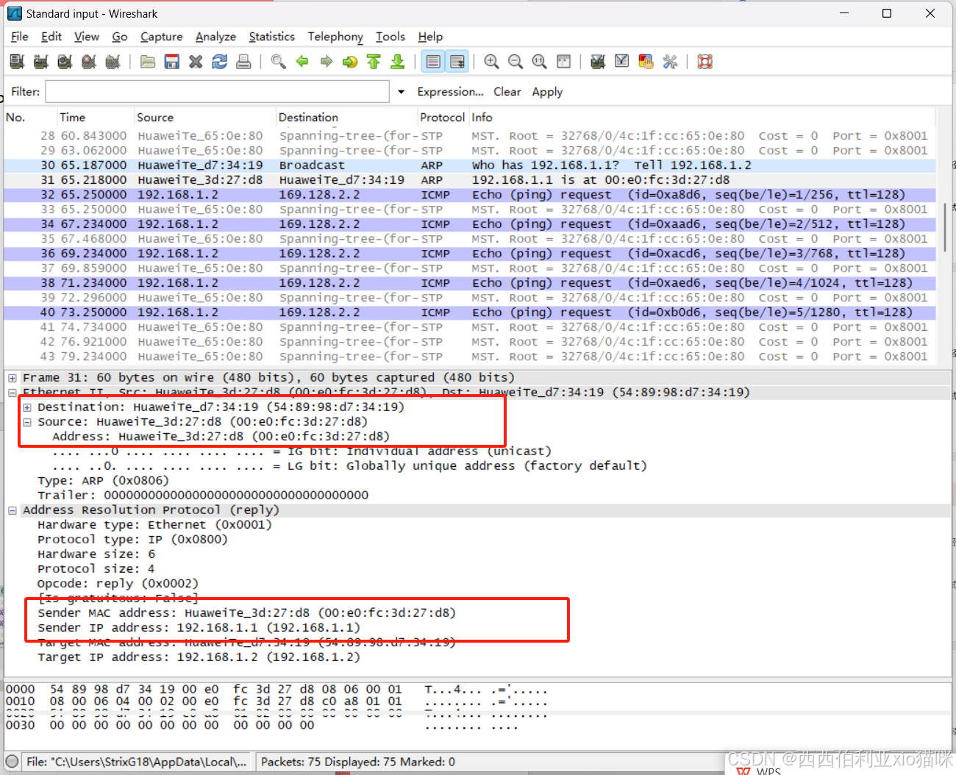Edit capture filters from toolbar
This screenshot has width=956, height=775.
coord(598,62)
